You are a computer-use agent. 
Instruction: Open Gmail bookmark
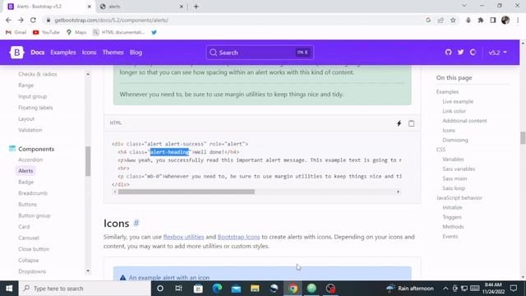[x=16, y=32]
